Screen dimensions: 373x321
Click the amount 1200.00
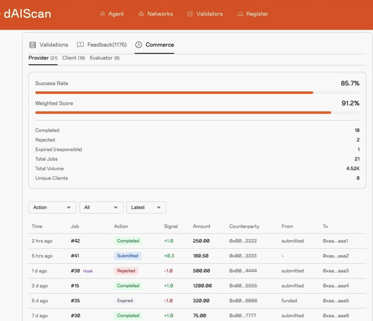click(x=202, y=286)
